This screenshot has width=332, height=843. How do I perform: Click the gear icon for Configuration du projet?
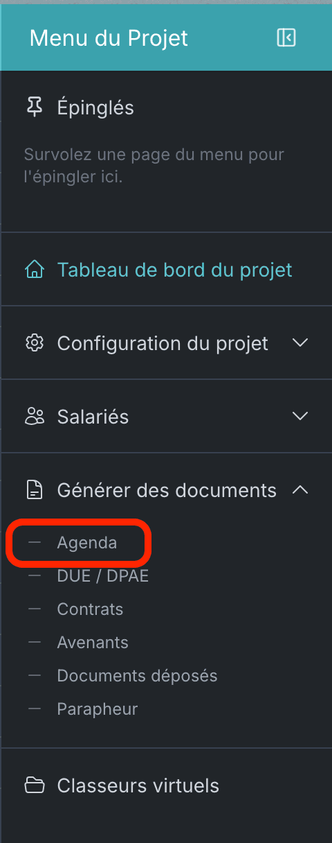34,342
